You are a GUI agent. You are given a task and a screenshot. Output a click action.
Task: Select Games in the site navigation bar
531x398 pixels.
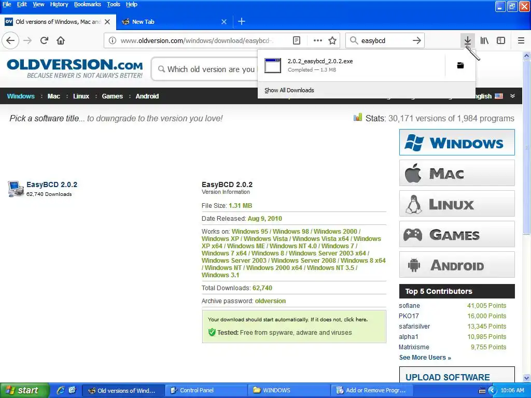tap(113, 96)
